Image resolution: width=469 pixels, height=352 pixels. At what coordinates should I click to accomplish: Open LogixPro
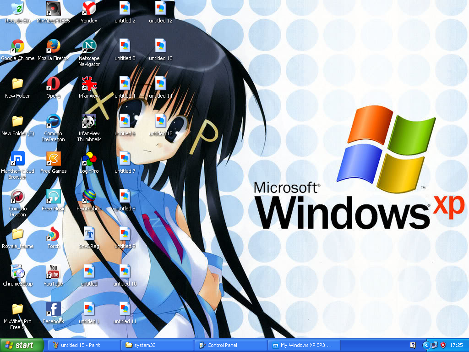89,160
